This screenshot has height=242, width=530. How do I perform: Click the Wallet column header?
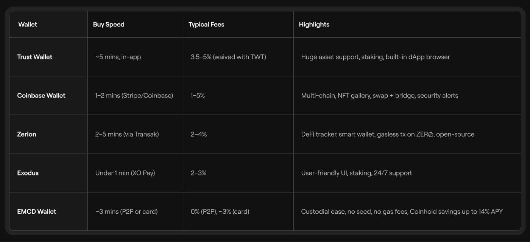(x=28, y=24)
